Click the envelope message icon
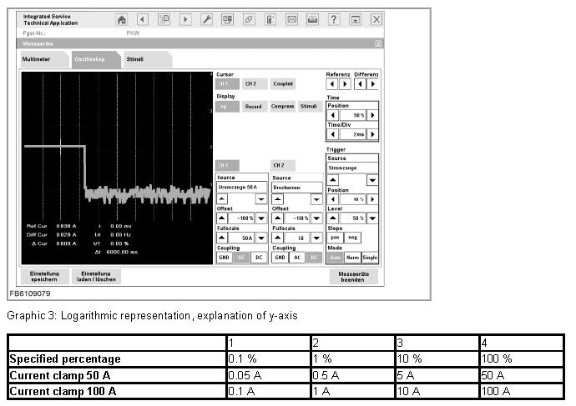The height and width of the screenshot is (406, 576). (x=291, y=19)
